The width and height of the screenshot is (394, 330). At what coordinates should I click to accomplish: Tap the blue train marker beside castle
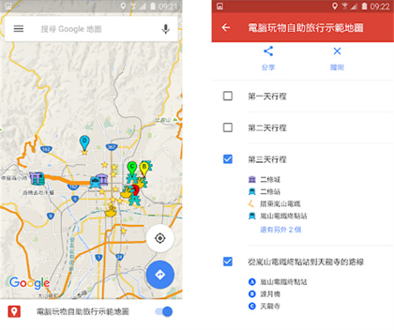(95, 182)
